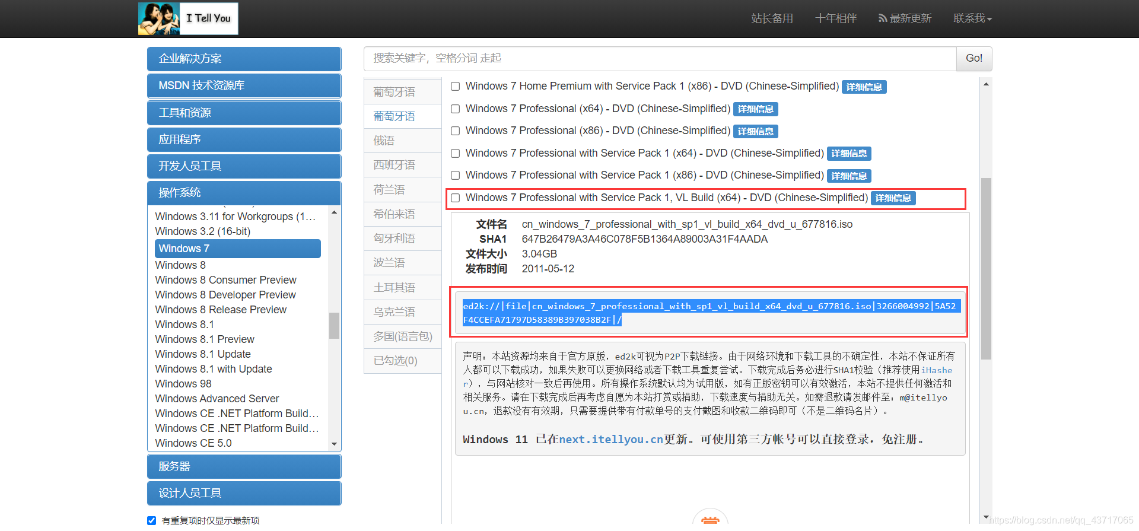Click the RSS icon beside 最新更新

883,18
